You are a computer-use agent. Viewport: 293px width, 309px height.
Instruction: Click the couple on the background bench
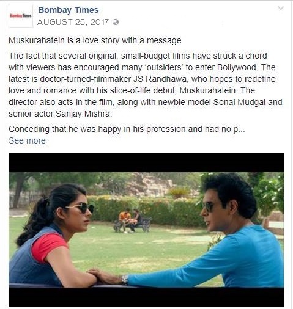pos(132,221)
